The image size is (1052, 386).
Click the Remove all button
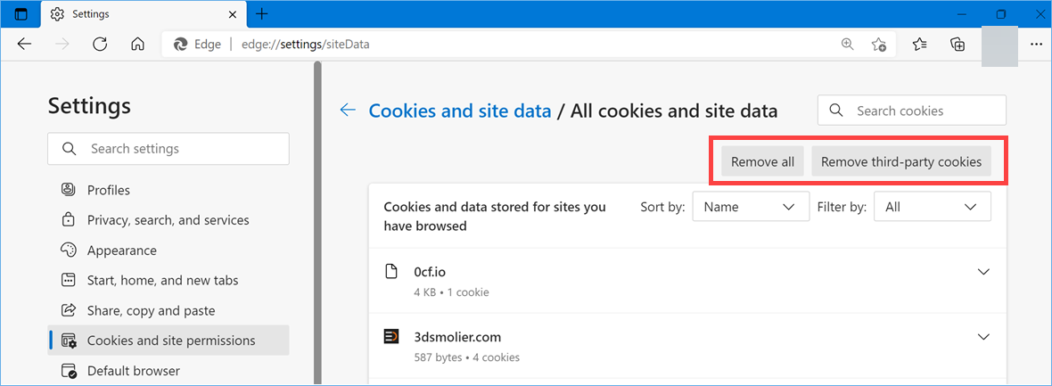pyautogui.click(x=762, y=161)
